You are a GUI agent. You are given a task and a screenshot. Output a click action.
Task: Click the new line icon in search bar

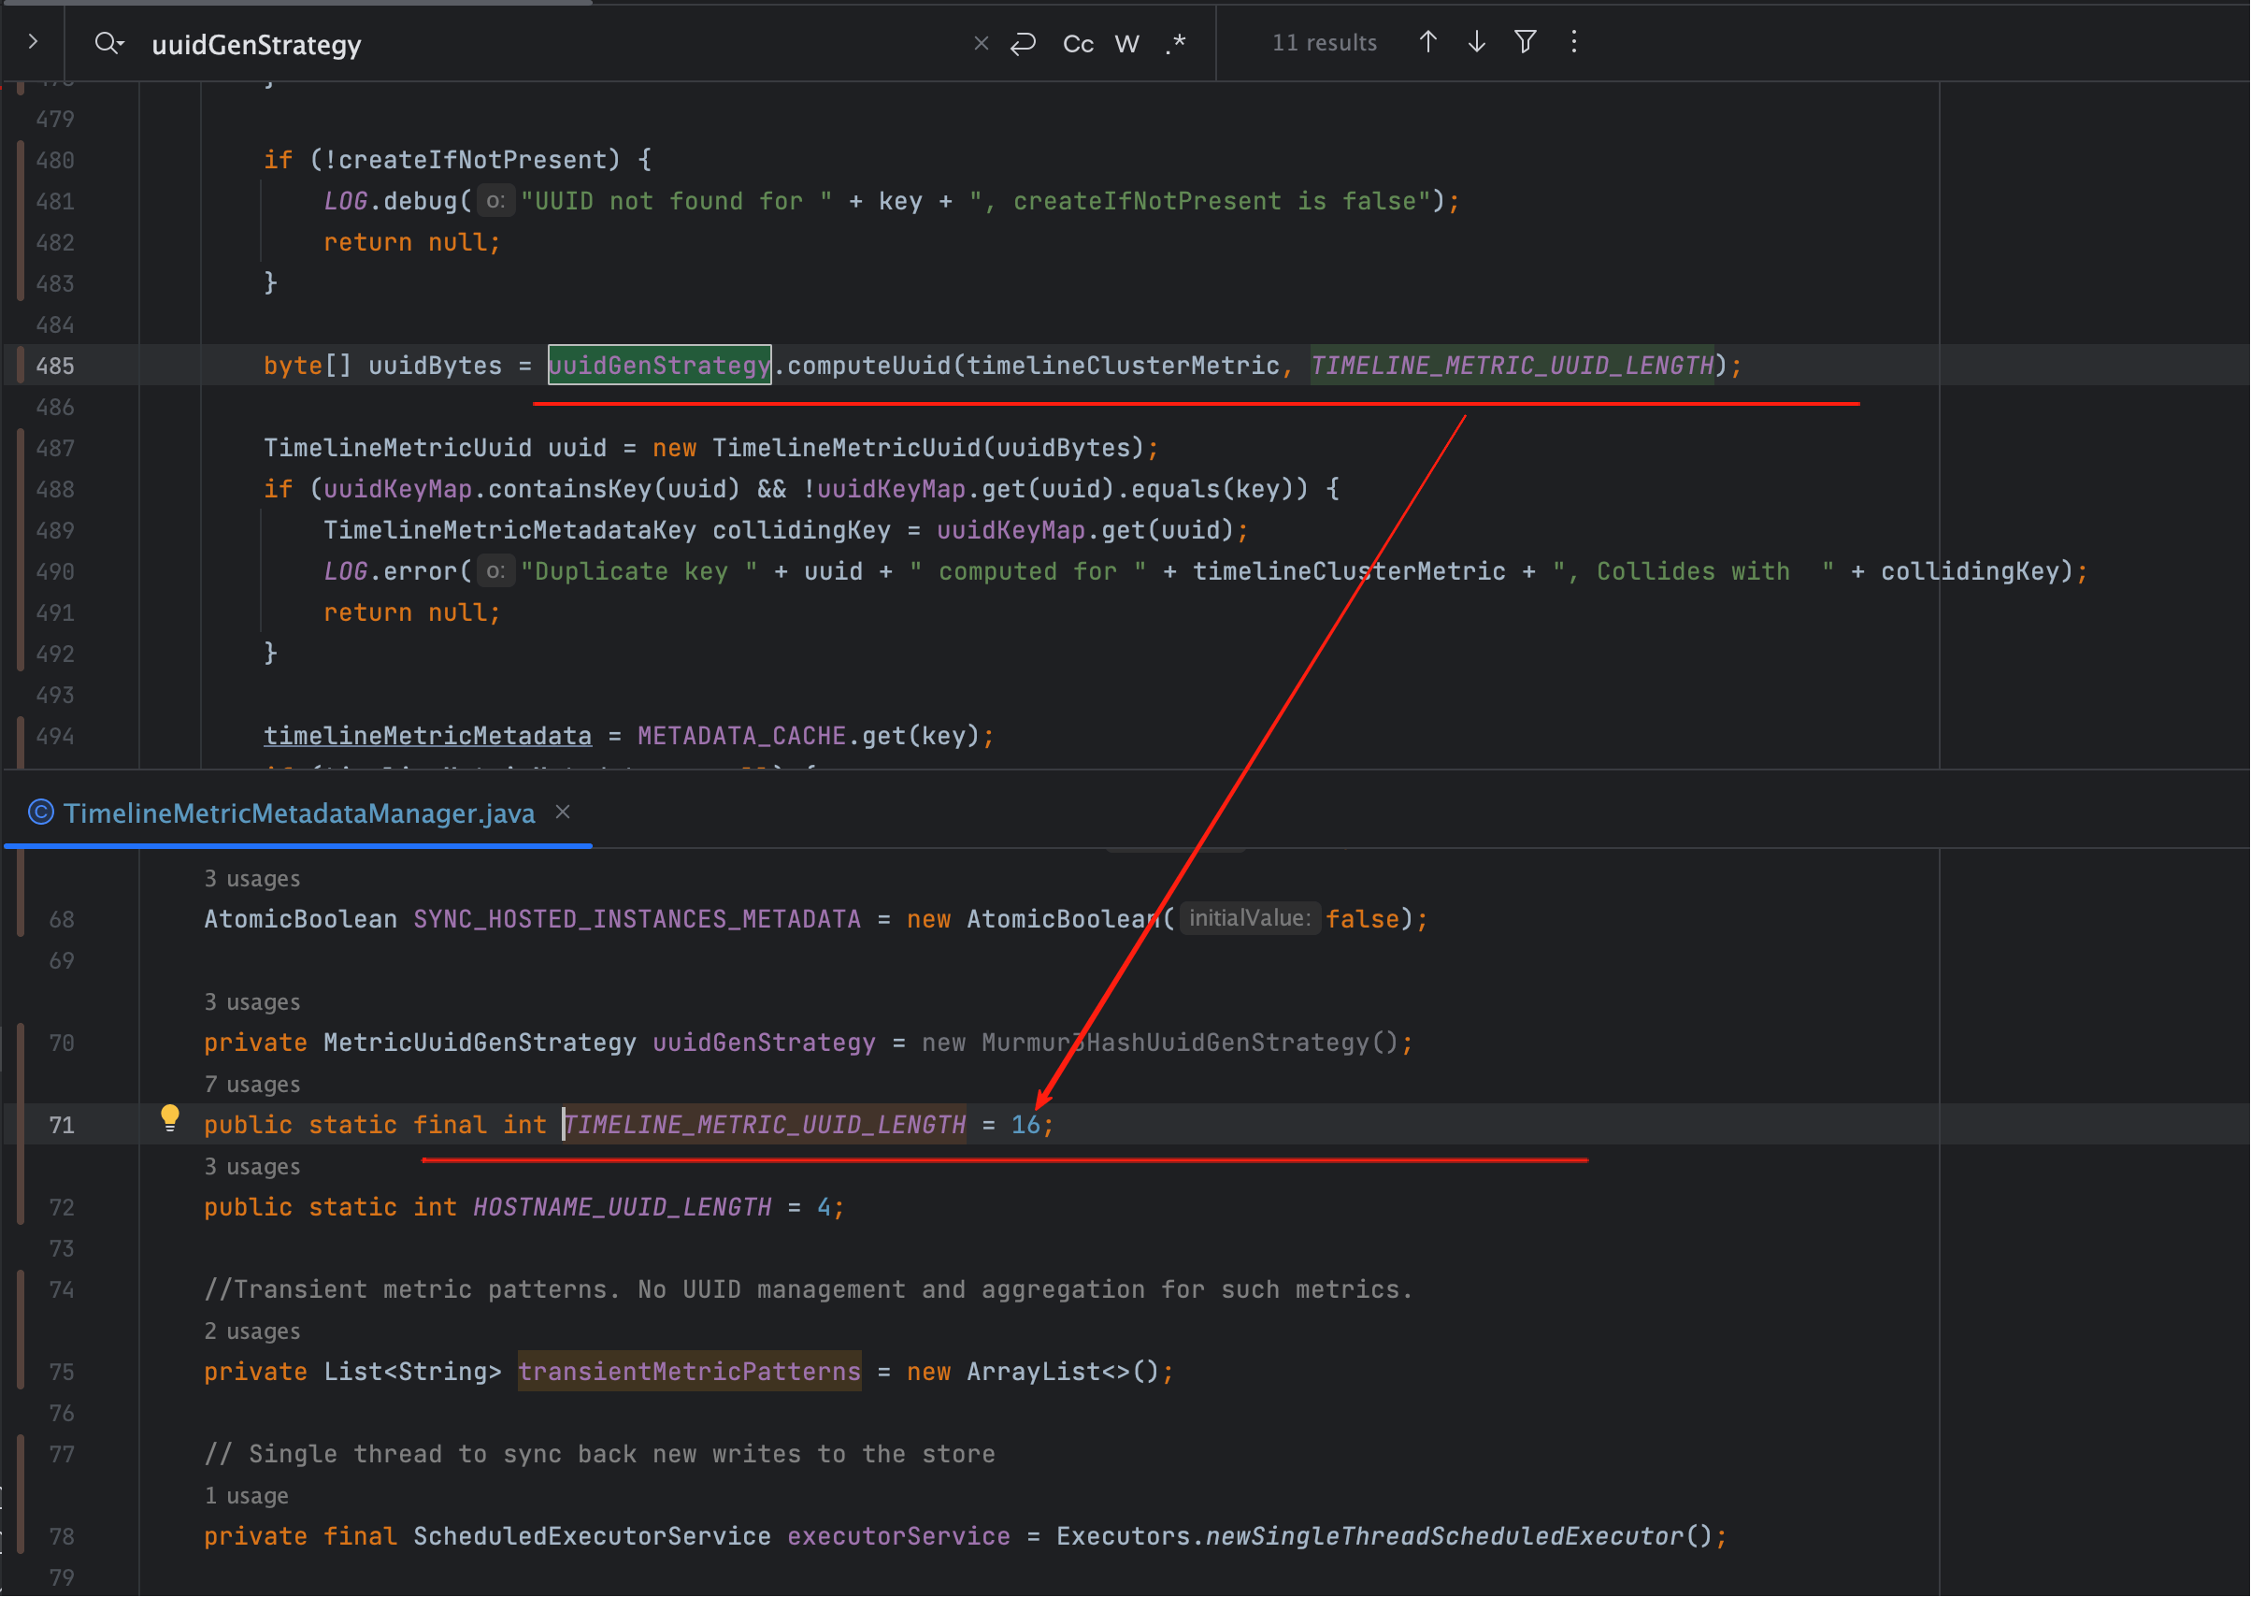1024,43
